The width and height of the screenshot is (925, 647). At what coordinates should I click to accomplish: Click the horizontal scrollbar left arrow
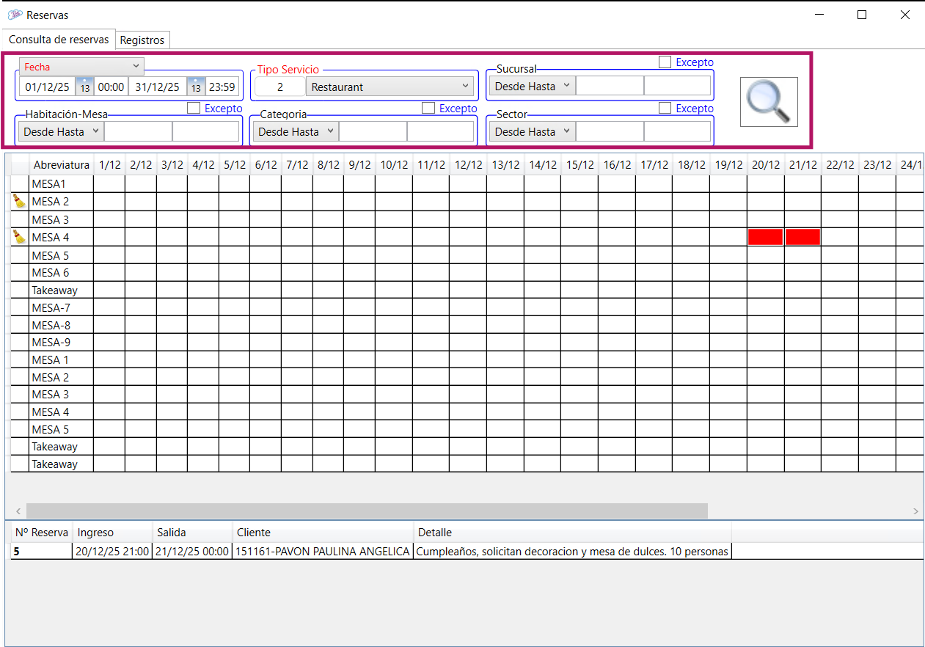pyautogui.click(x=18, y=511)
